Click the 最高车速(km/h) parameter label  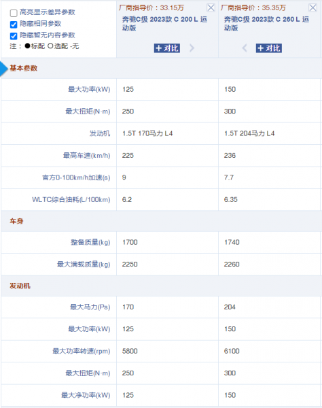tap(86, 156)
